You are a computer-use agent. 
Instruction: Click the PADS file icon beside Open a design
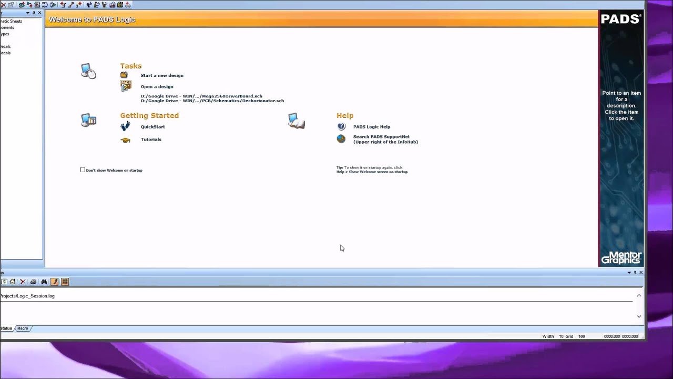(x=126, y=86)
